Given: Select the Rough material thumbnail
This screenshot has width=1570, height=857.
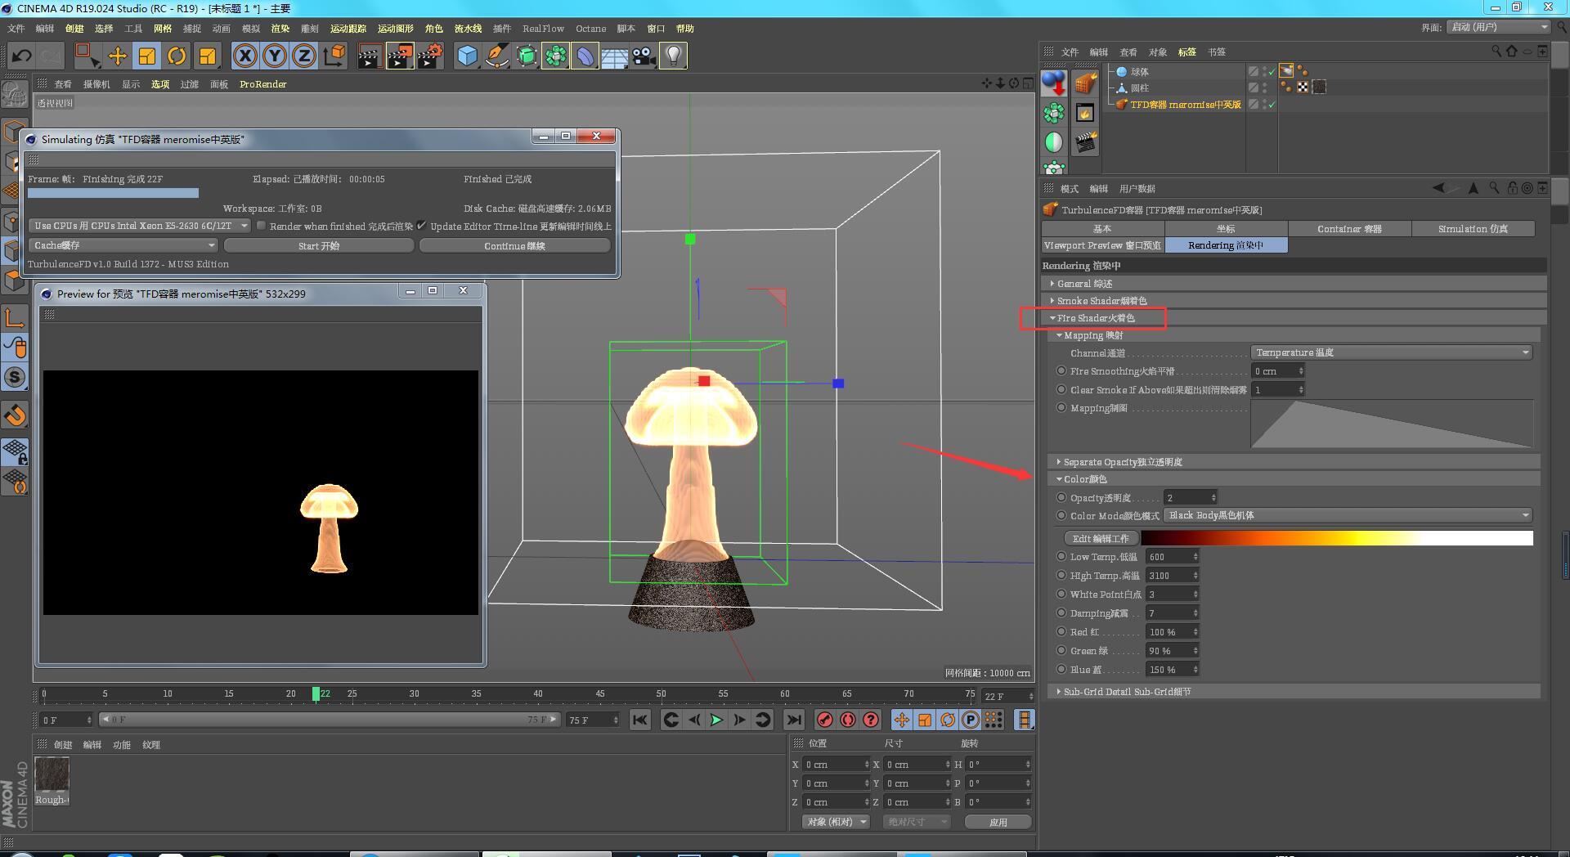Looking at the screenshot, I should click(52, 774).
